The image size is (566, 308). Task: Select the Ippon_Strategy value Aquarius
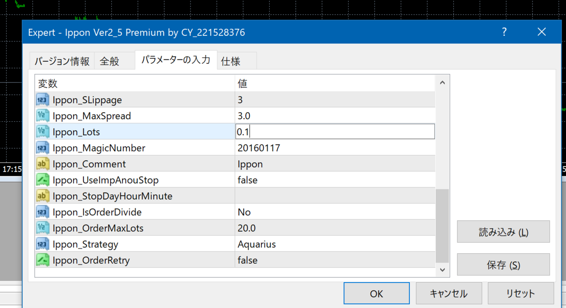coord(257,244)
